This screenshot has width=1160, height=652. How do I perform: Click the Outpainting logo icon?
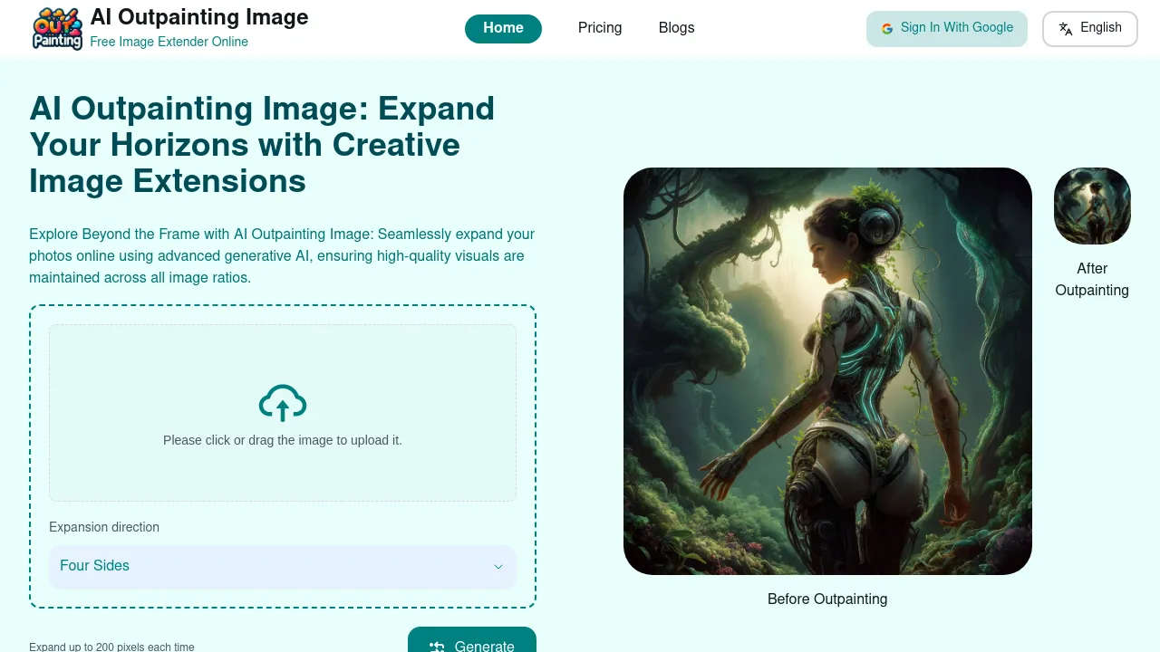coord(57,28)
